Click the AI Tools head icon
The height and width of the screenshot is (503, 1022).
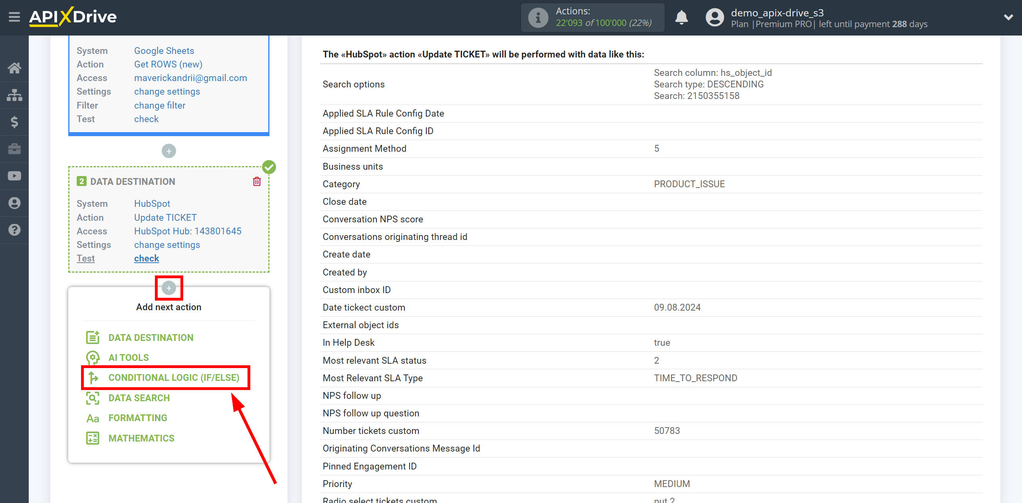[93, 358]
